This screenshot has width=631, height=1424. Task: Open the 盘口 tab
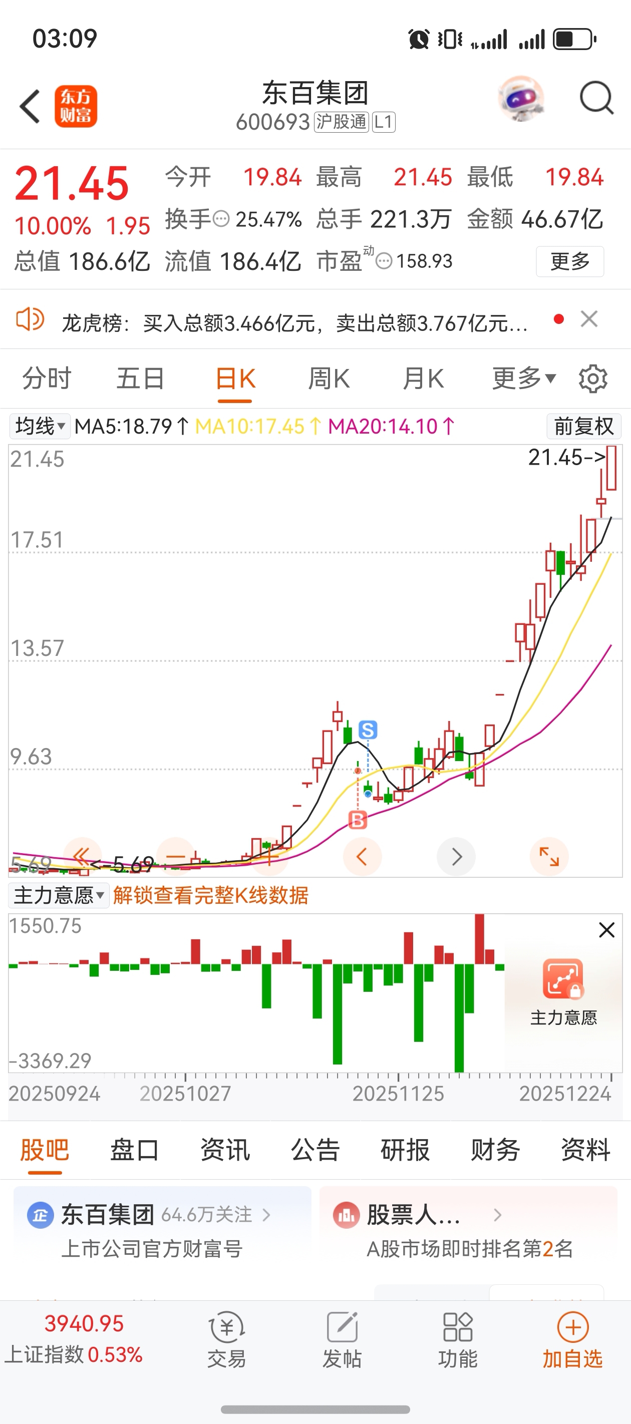(x=135, y=1150)
